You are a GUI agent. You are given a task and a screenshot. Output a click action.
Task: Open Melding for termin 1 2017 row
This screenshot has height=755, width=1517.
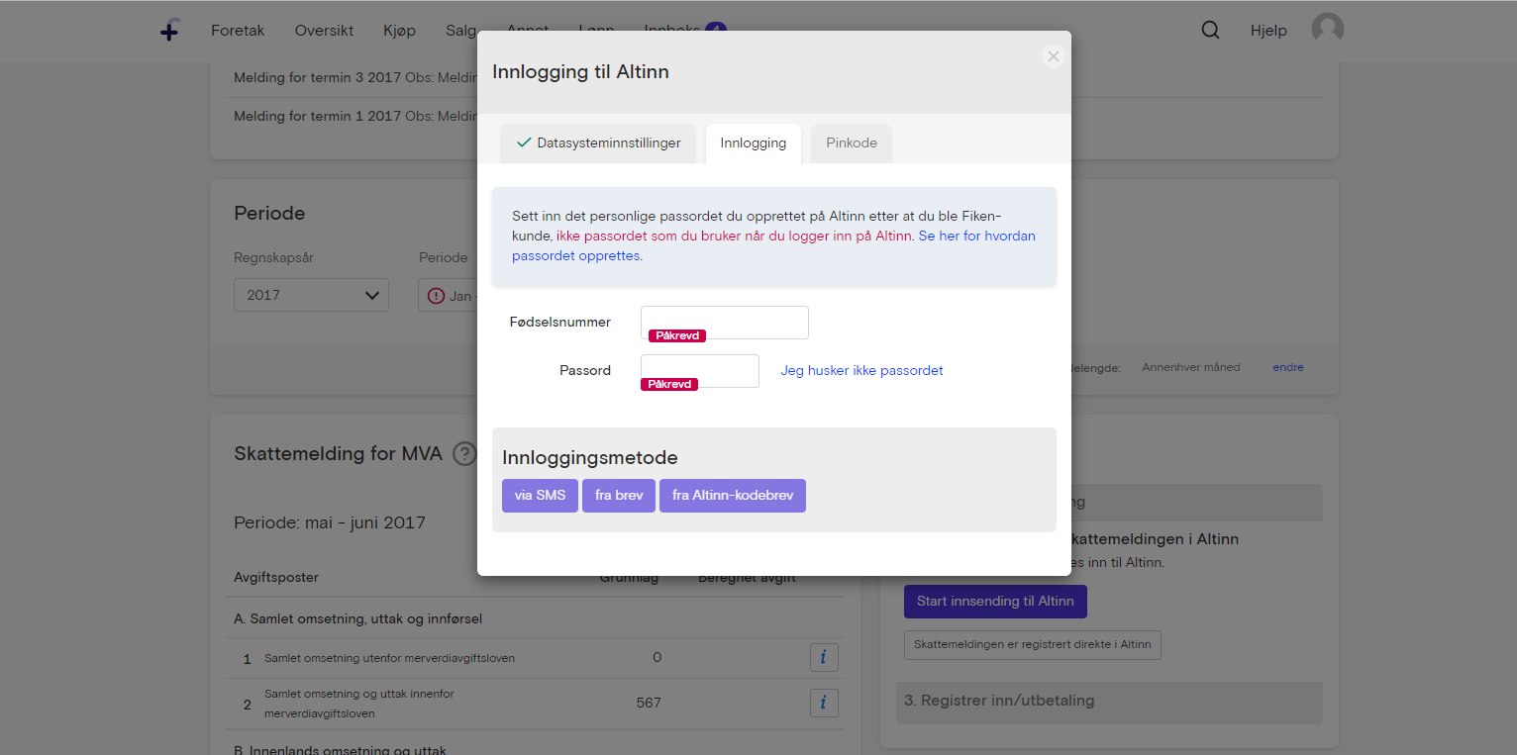(x=355, y=116)
